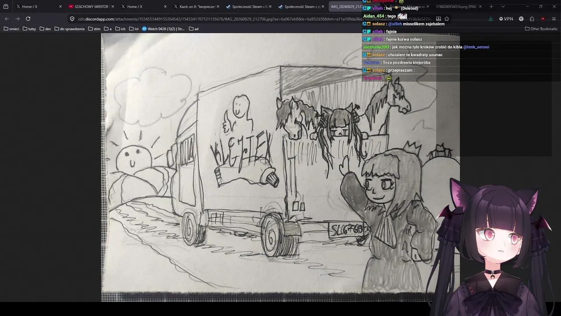Reload the current image page
The width and height of the screenshot is (561, 316).
tap(28, 19)
